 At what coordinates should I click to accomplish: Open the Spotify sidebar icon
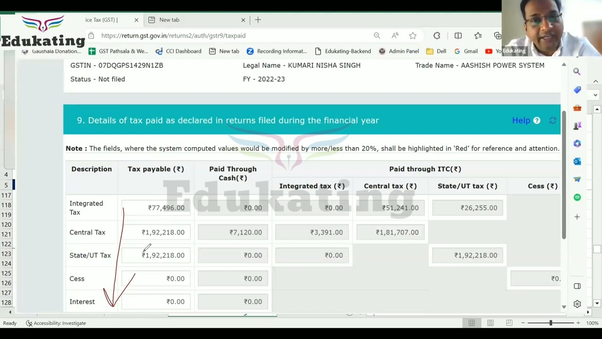(x=577, y=197)
